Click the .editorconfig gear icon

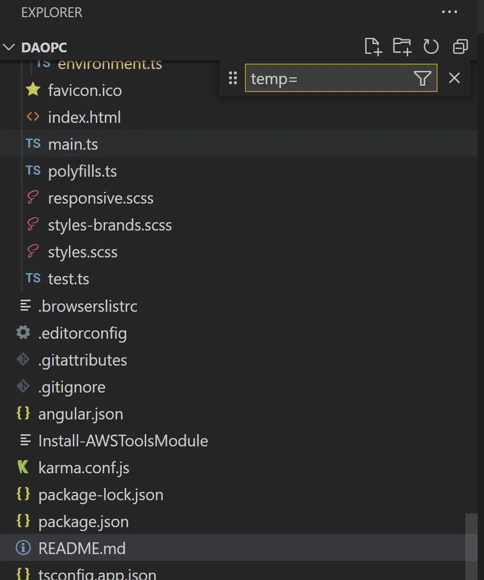pyautogui.click(x=23, y=333)
